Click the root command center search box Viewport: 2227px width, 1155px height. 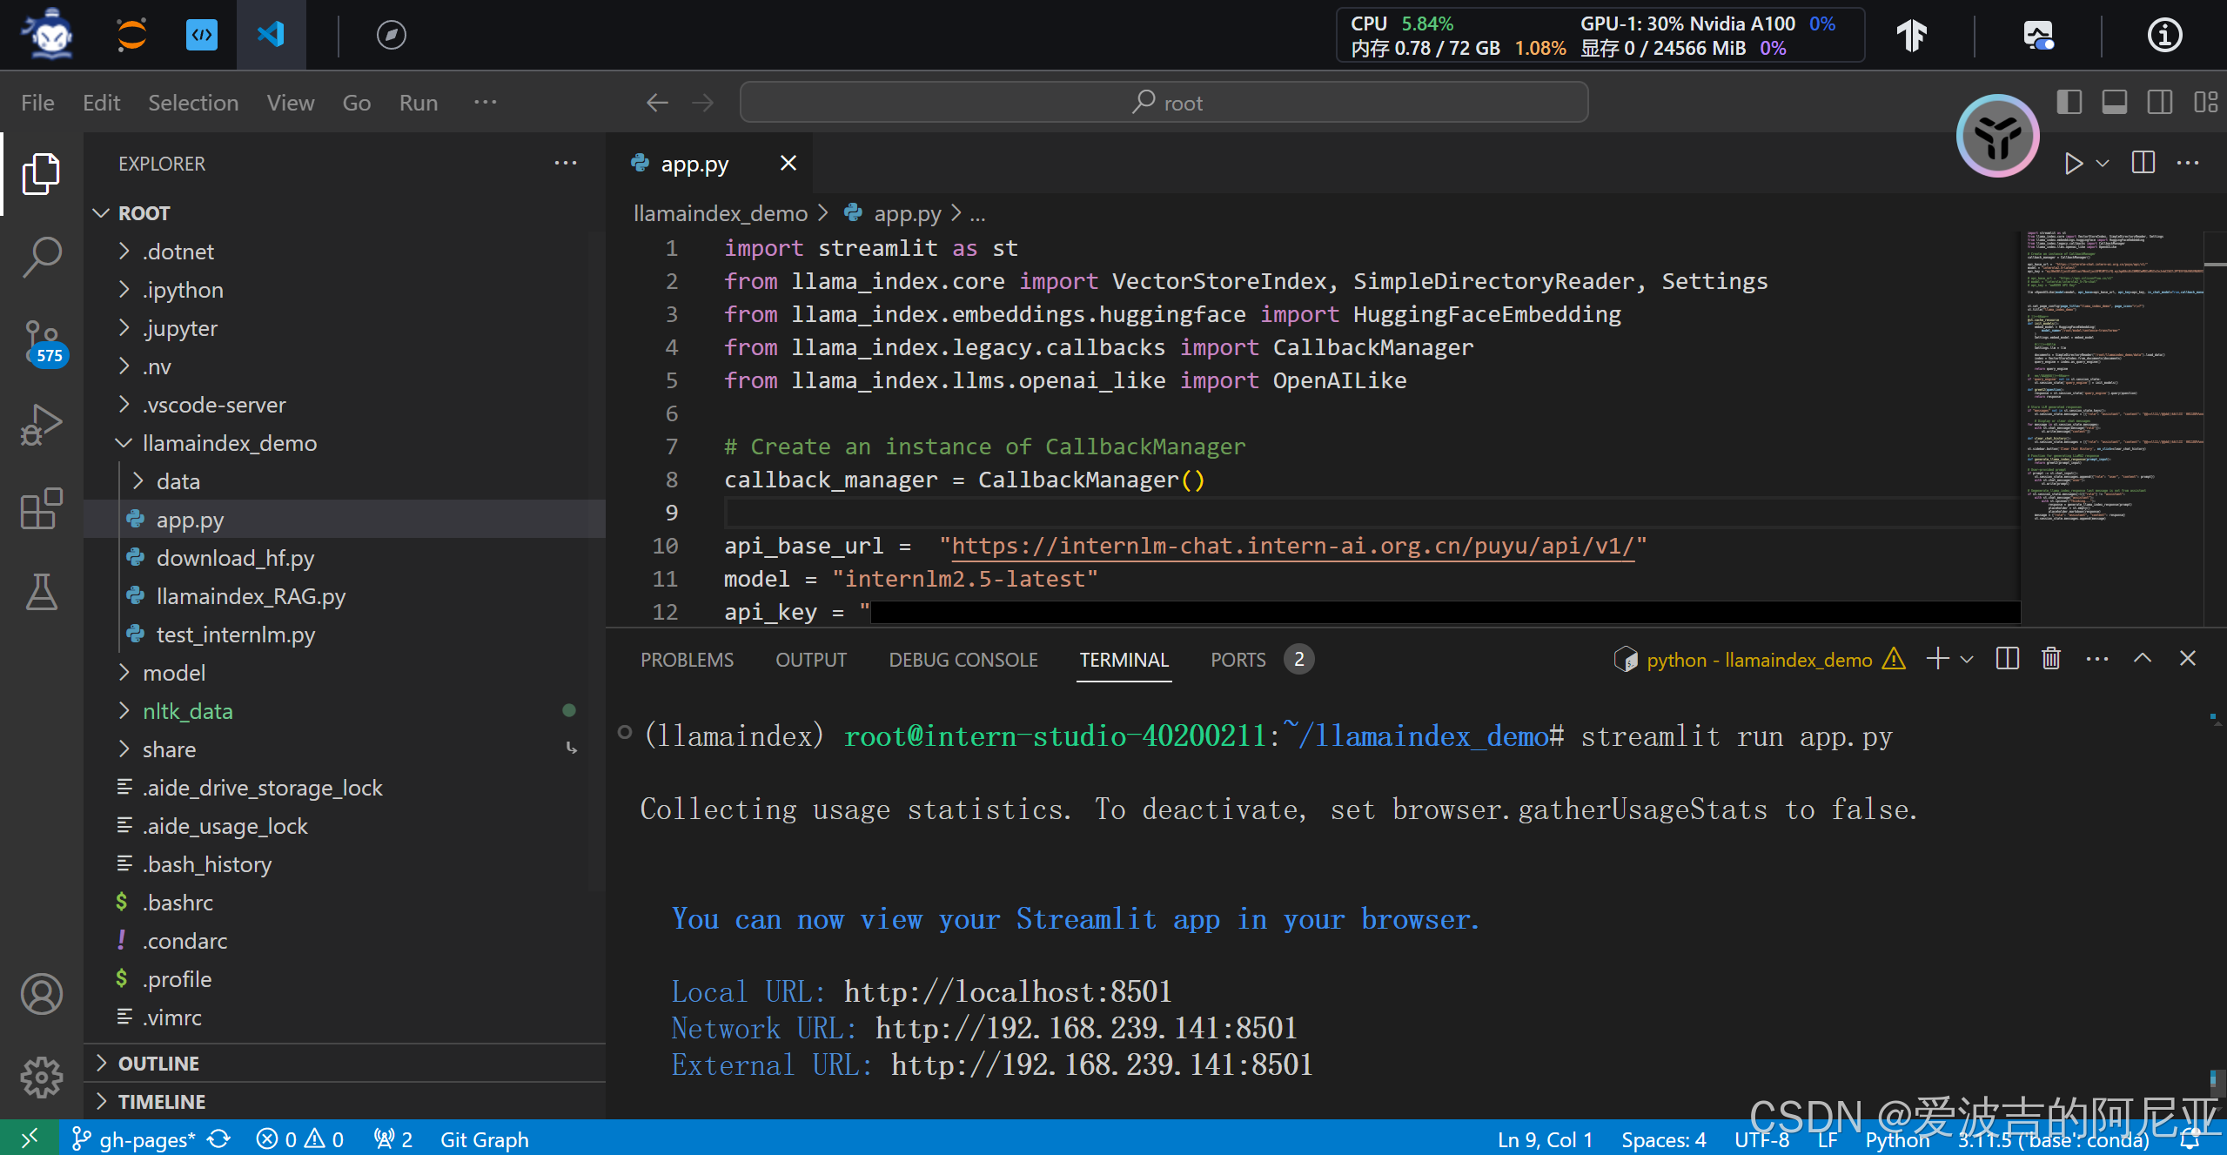pos(1164,103)
